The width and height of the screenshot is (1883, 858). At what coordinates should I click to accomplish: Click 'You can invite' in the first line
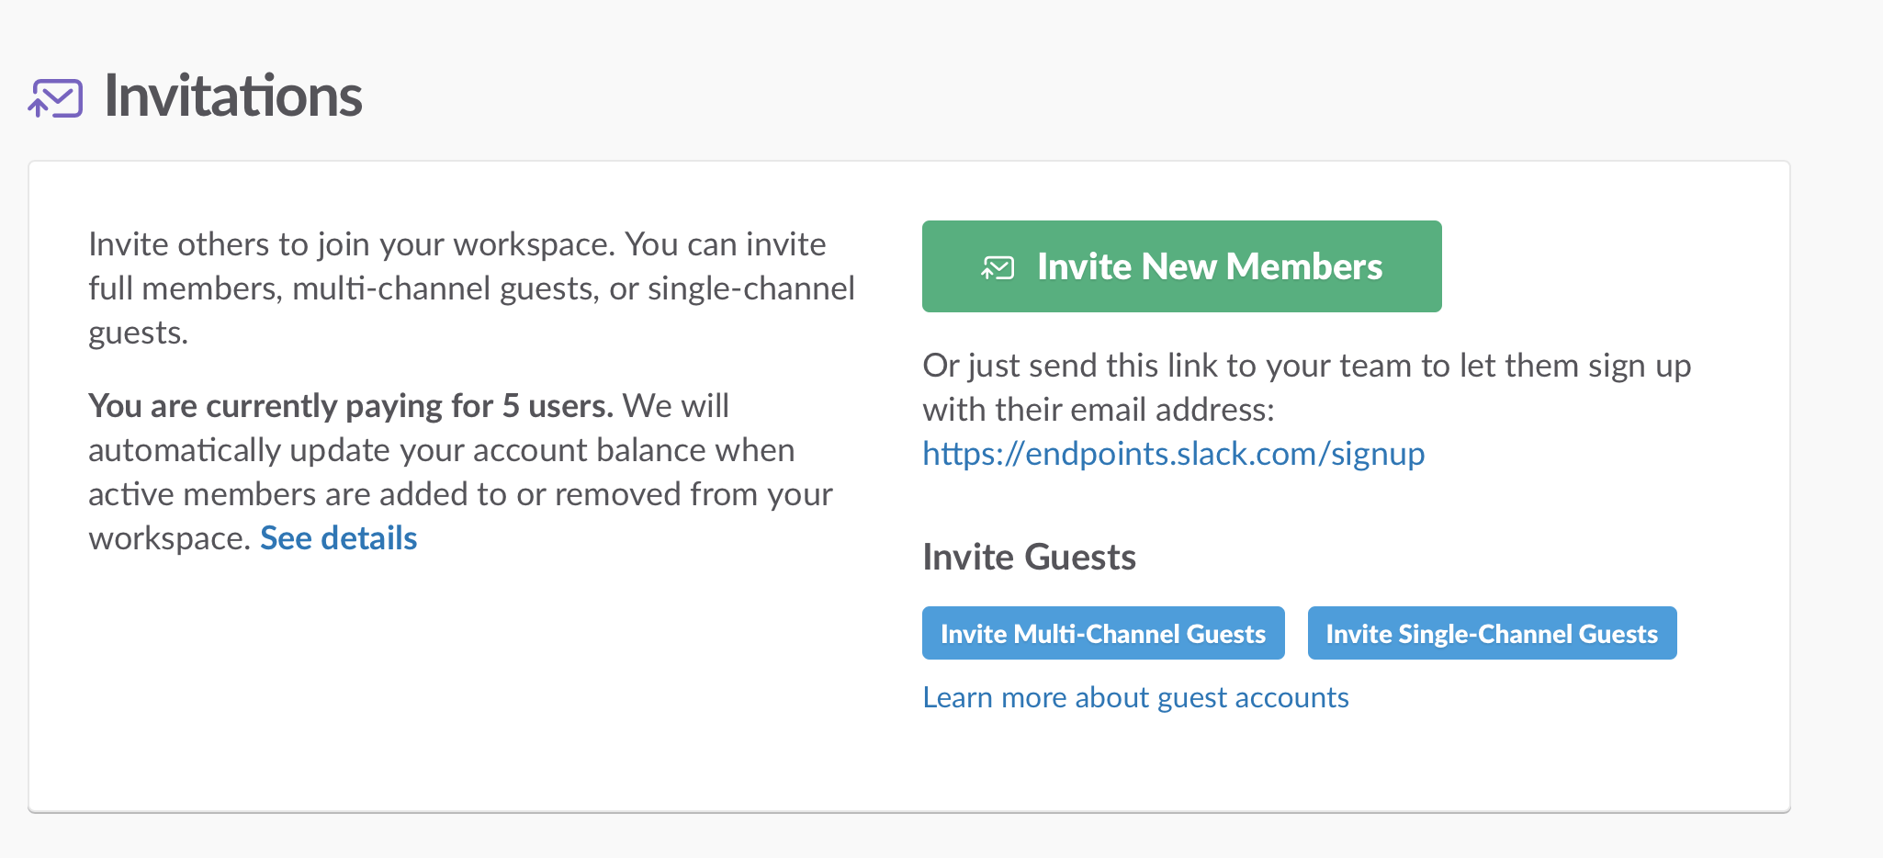coord(726,244)
